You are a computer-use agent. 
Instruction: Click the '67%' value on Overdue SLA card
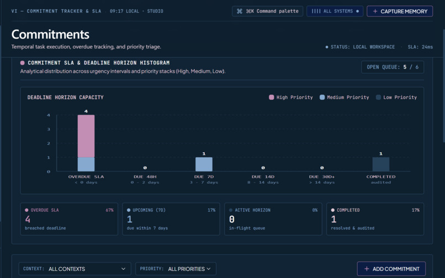(109, 210)
